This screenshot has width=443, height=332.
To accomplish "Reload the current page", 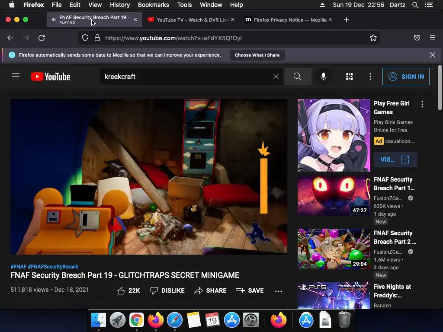I will click(x=42, y=38).
